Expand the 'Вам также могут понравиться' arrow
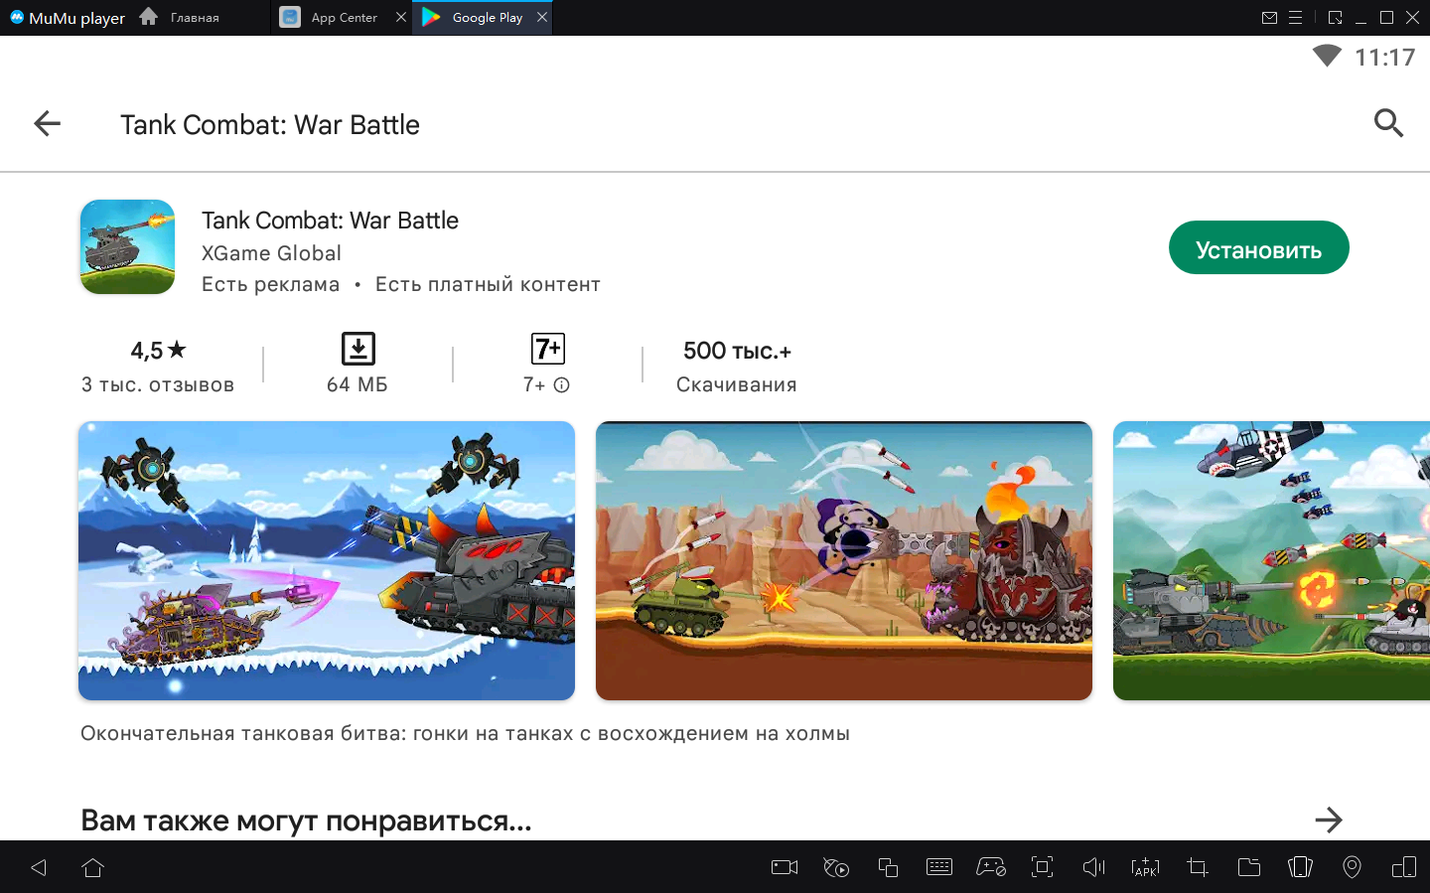This screenshot has height=893, width=1430. (1328, 820)
